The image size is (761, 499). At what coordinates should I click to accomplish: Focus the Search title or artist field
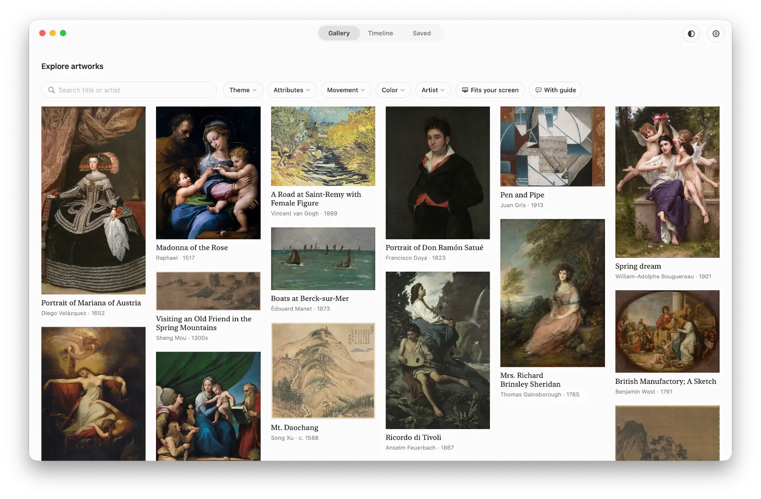tap(129, 90)
